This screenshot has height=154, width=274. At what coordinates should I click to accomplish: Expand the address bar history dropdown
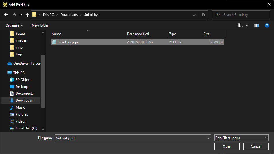click(x=194, y=15)
